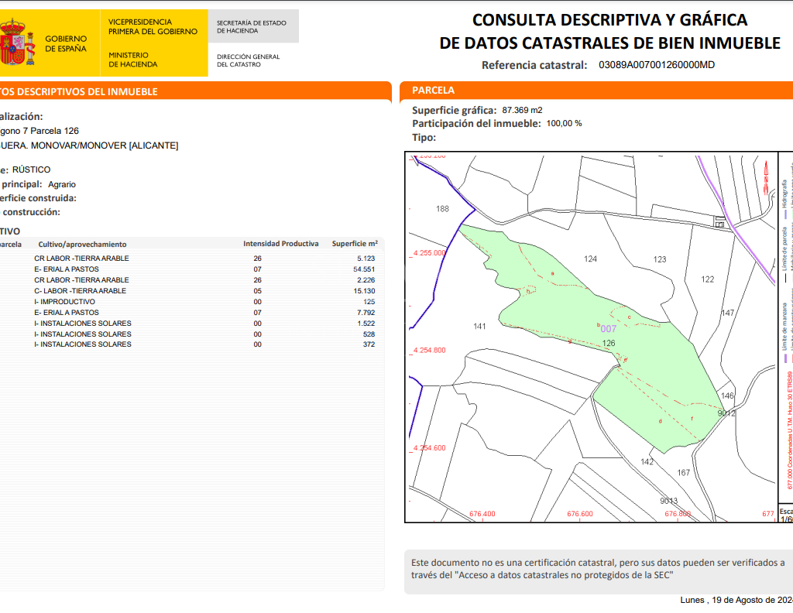Screen dimensions: 793x613
Task: Click parcel '122' on the map
Action: click(x=708, y=279)
